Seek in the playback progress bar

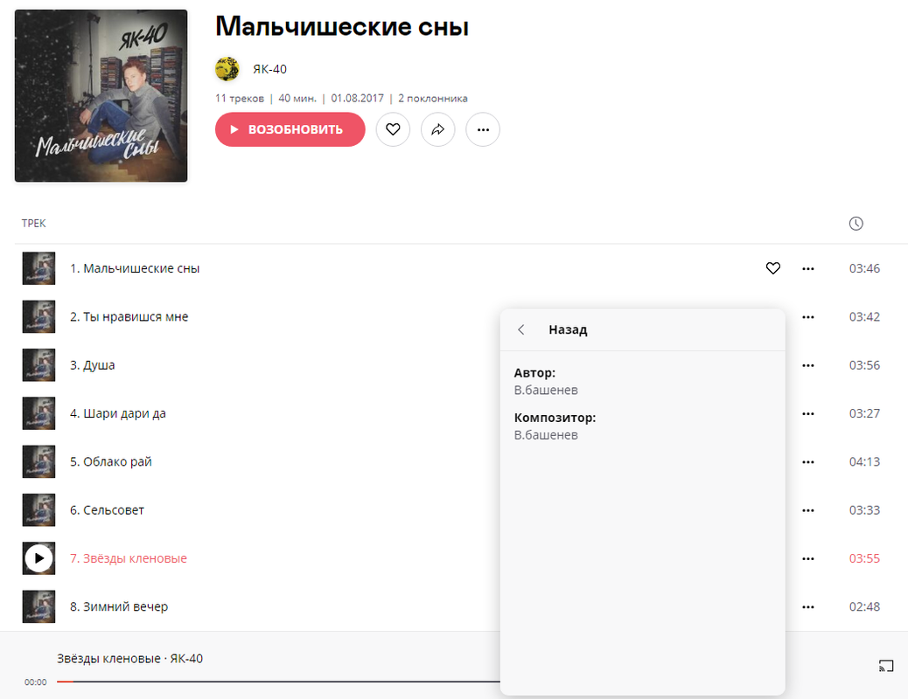tap(278, 682)
